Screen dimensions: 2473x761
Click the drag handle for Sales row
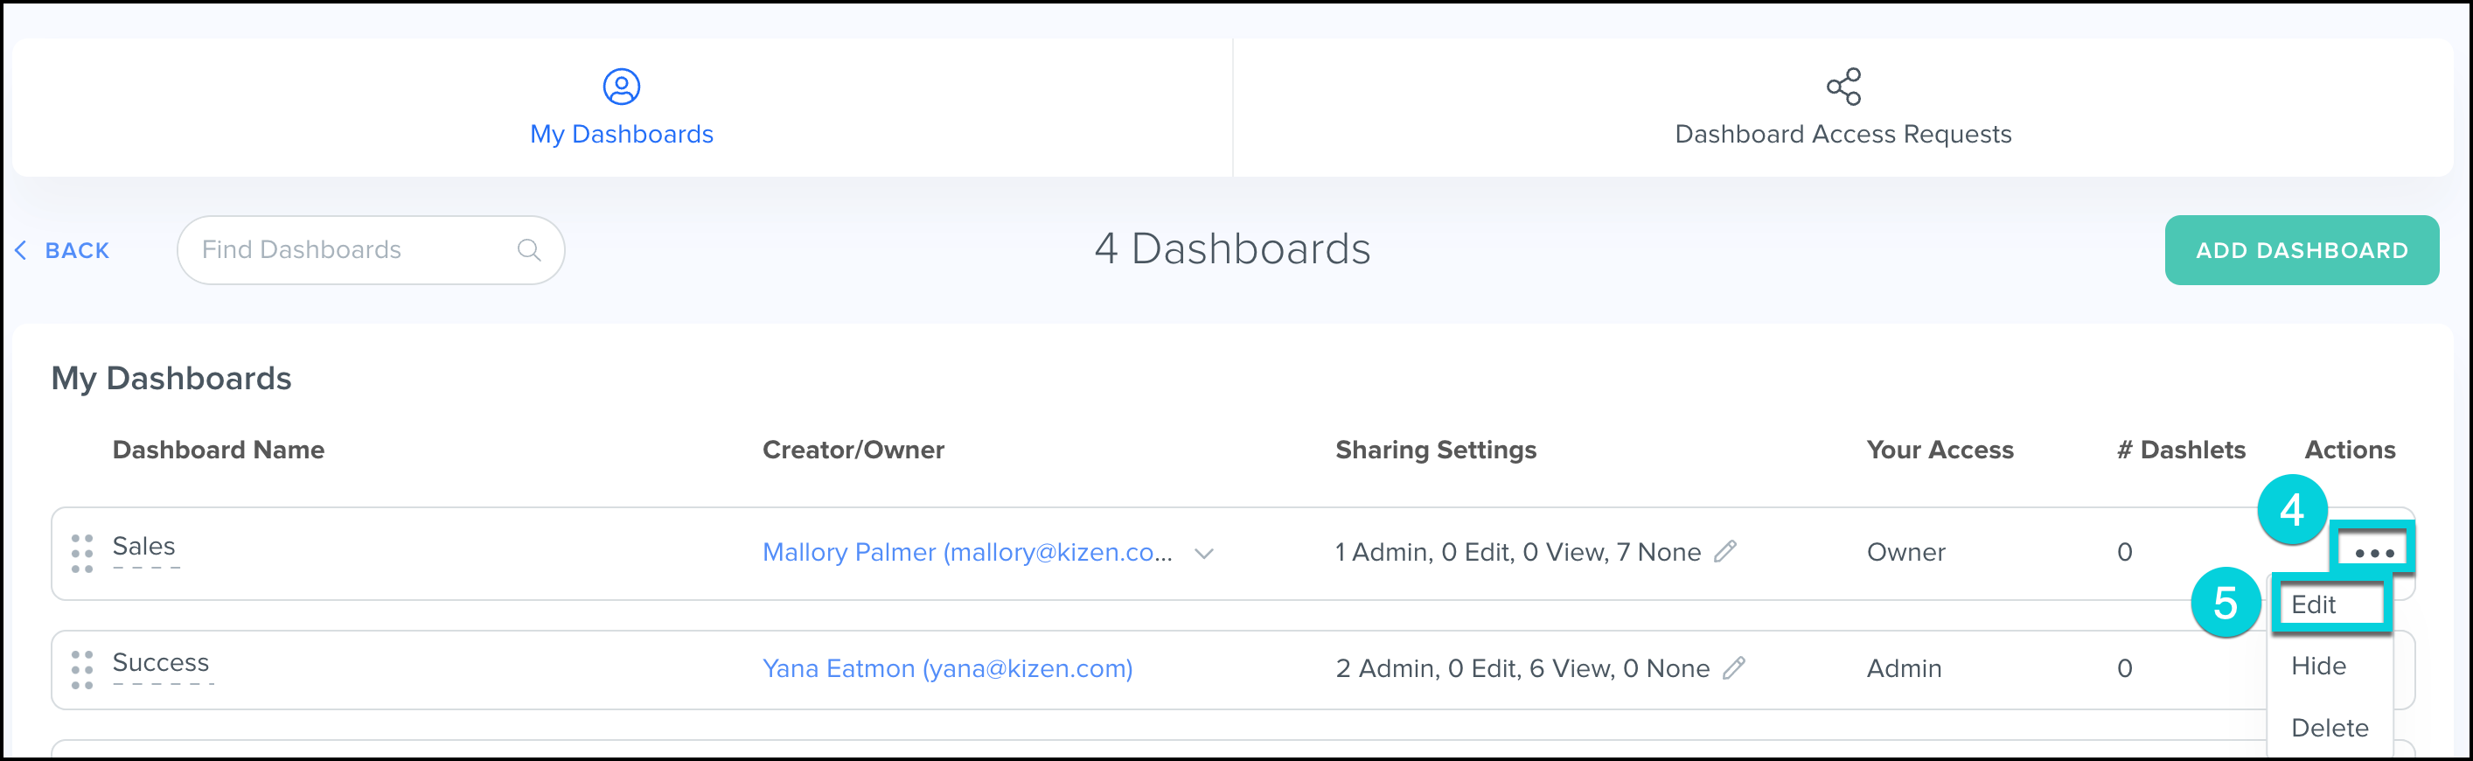click(82, 554)
